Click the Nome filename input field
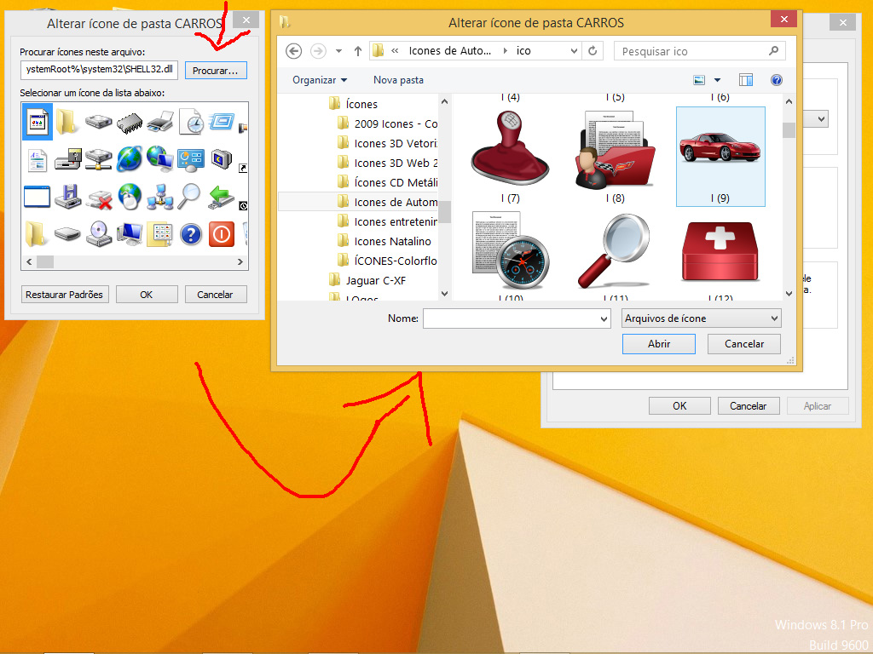The image size is (873, 654). point(511,318)
